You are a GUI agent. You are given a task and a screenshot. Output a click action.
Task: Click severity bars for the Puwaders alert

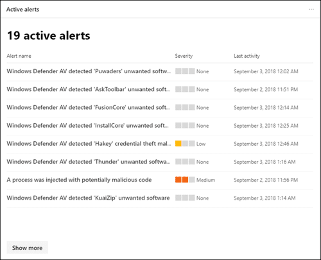click(x=185, y=71)
